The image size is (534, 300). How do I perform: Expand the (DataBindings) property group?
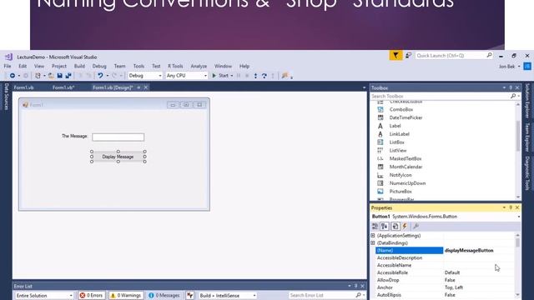(x=373, y=242)
